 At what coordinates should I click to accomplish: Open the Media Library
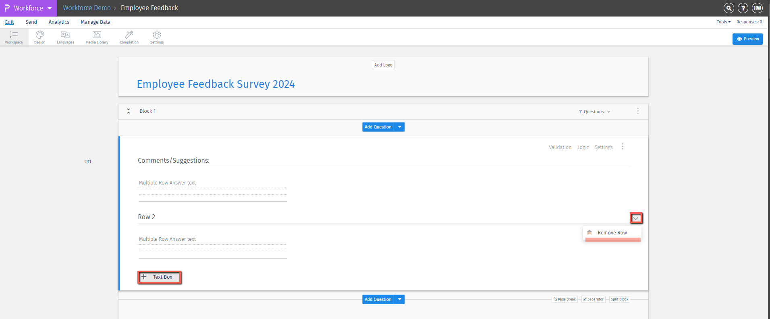tap(97, 37)
